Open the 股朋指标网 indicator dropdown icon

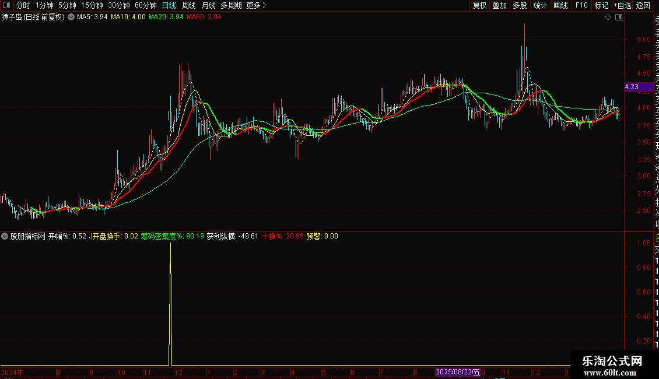[x=5, y=236]
